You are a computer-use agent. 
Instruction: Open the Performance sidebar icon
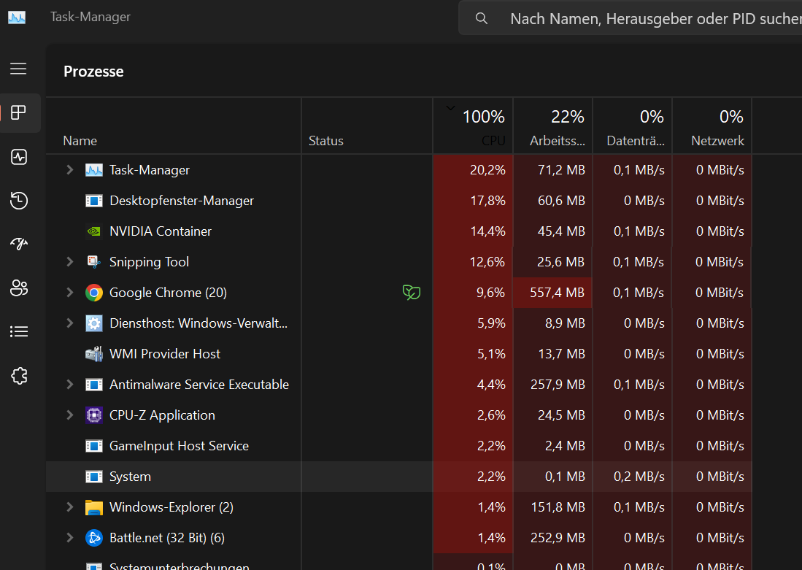tap(19, 157)
